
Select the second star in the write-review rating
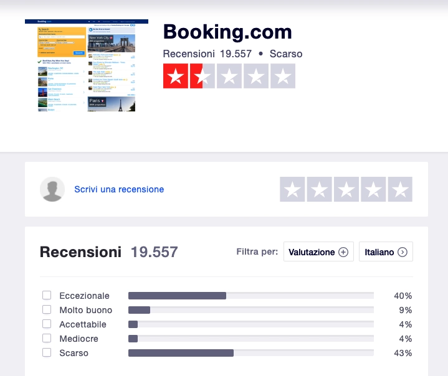tap(319, 189)
